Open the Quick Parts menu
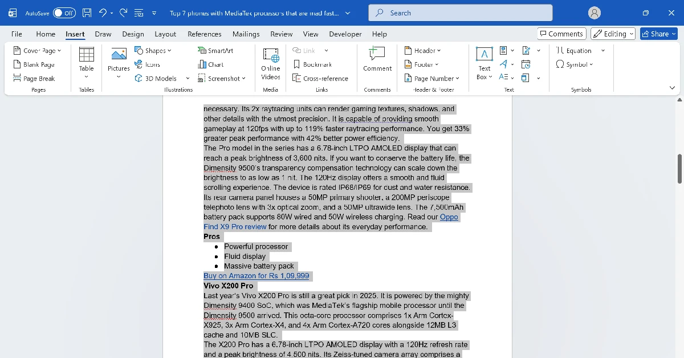This screenshot has height=358, width=684. 507,50
